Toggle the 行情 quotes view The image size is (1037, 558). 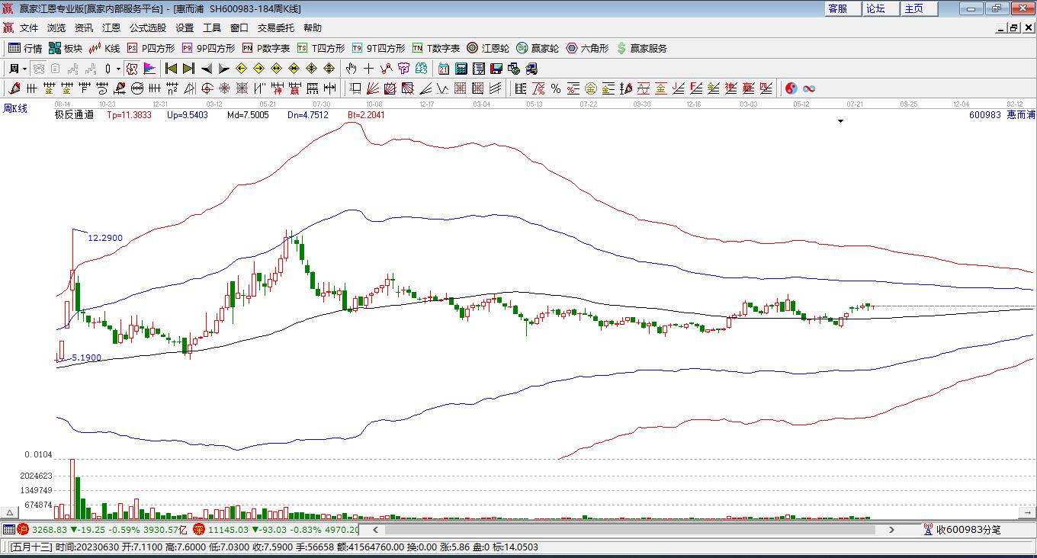(25, 48)
